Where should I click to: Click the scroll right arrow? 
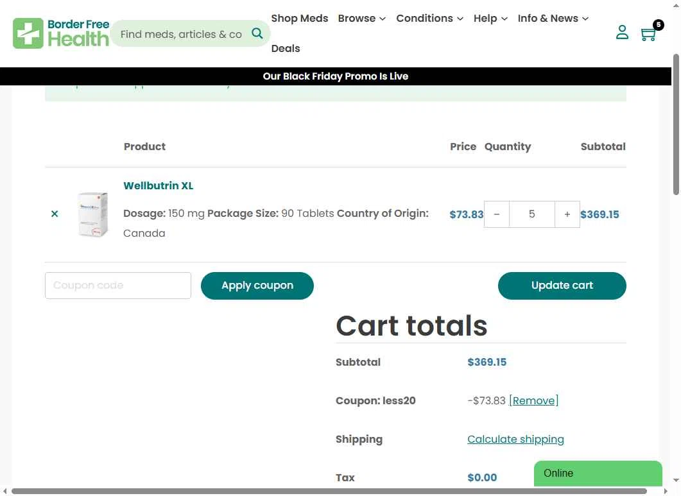pyautogui.click(x=665, y=492)
